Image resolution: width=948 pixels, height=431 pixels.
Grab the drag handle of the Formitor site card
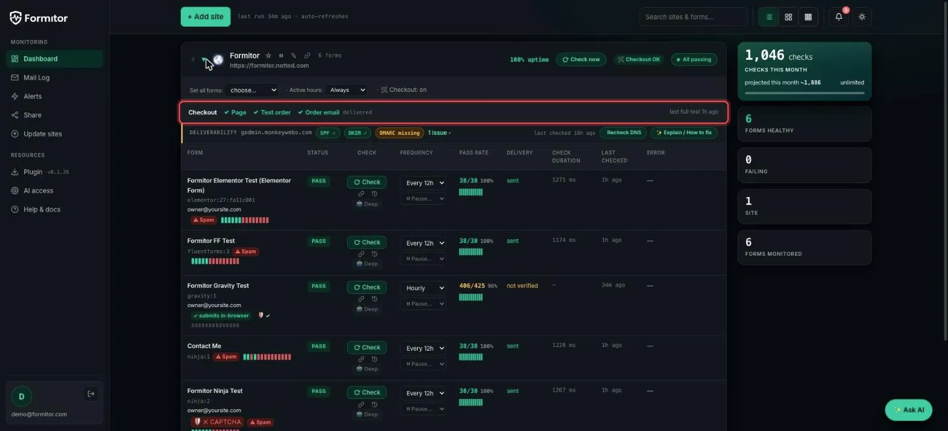tap(193, 59)
